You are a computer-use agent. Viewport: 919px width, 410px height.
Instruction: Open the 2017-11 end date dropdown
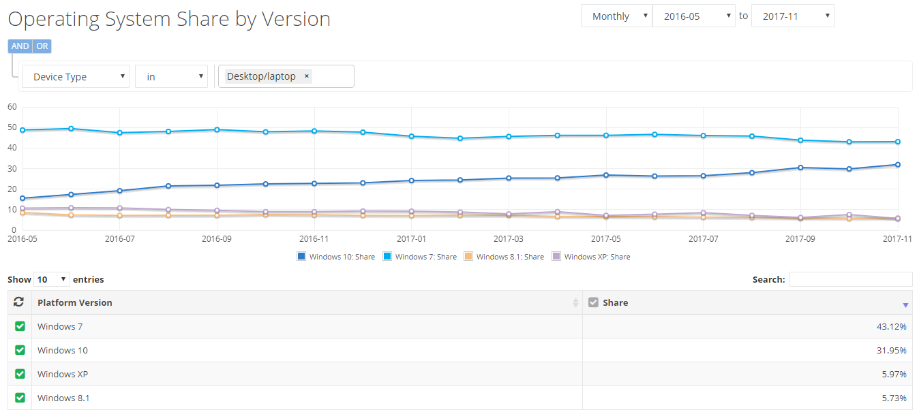click(792, 16)
